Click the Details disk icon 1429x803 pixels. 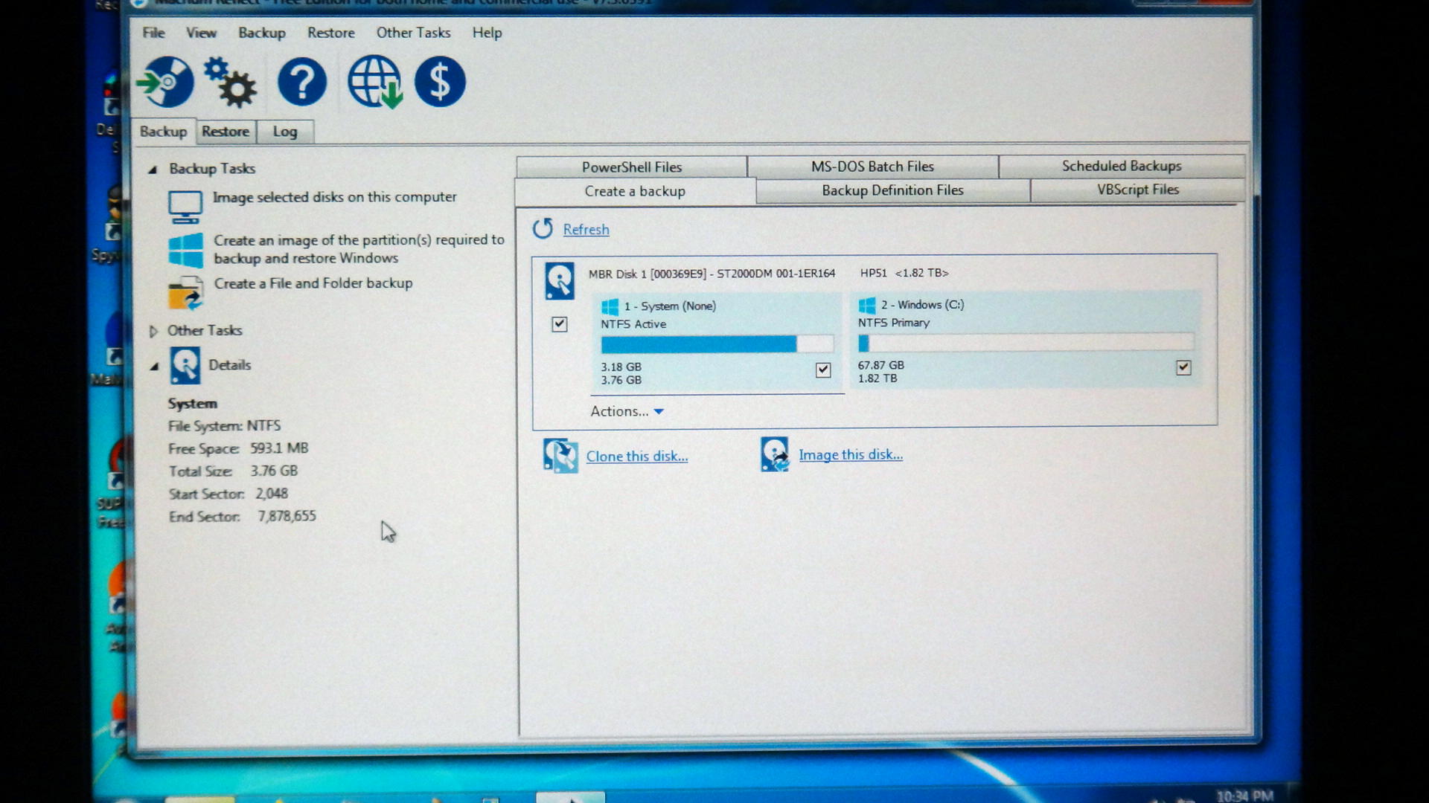tap(185, 365)
